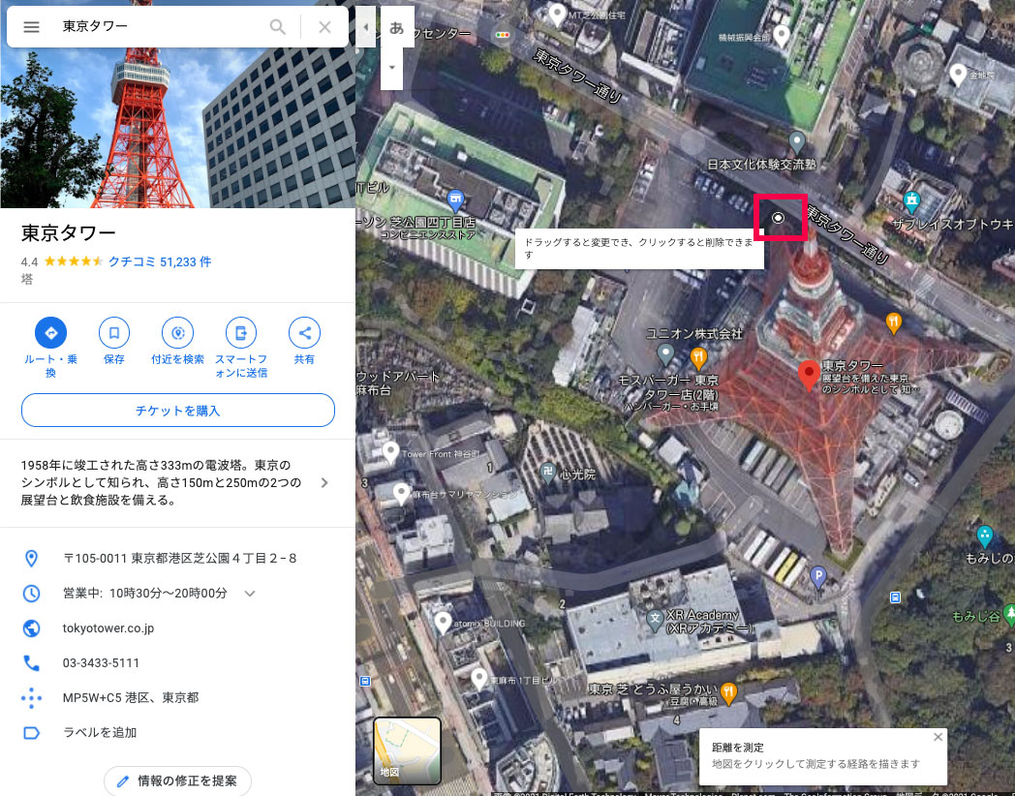
Task: Click 東京 芝 とうふ屋うかい restaurant marker
Action: point(729,693)
